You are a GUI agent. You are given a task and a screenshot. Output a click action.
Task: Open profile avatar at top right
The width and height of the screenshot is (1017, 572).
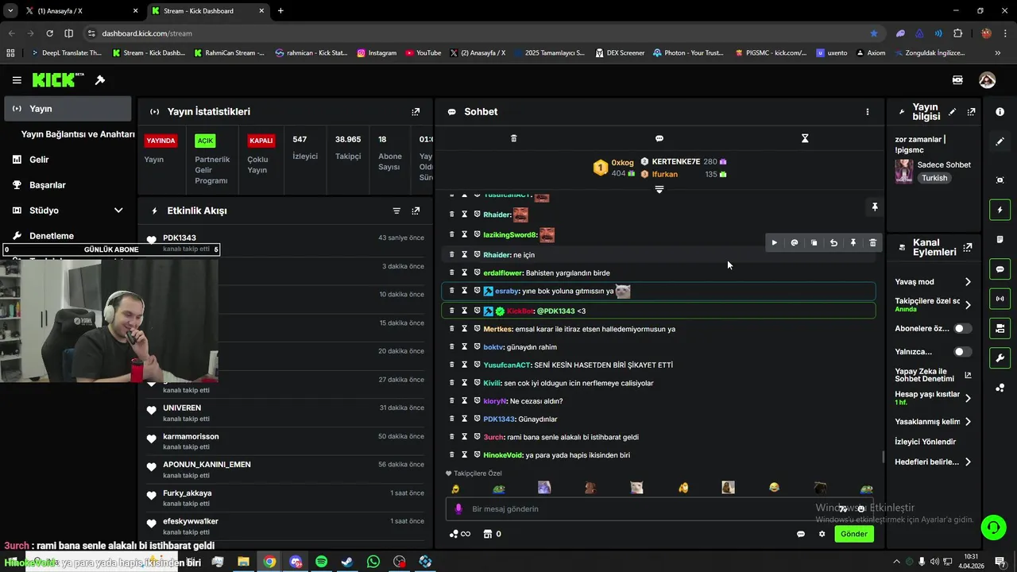pos(988,80)
